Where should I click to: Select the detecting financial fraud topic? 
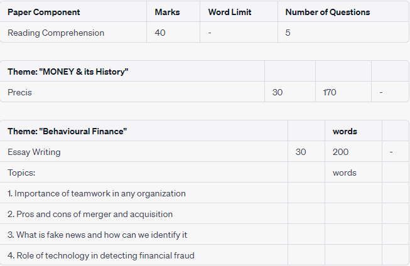click(101, 255)
